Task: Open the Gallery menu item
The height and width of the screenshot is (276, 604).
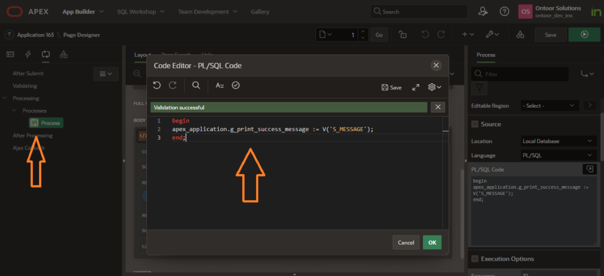Action: [x=260, y=12]
